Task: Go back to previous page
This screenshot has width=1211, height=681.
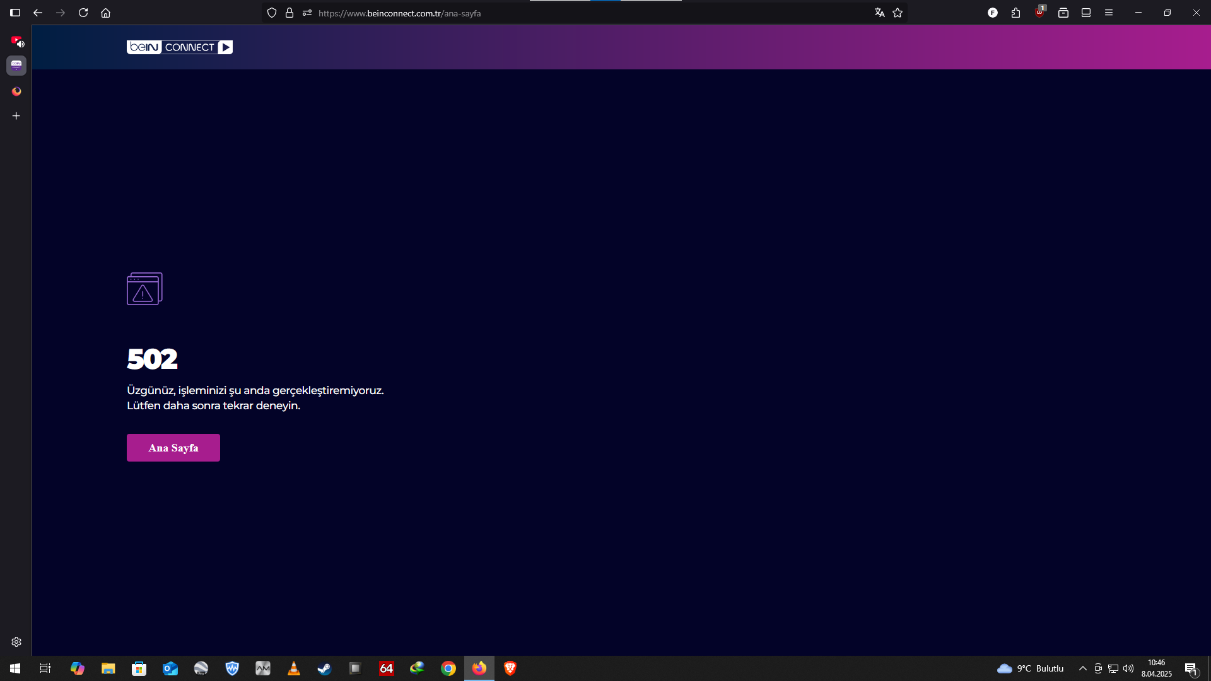Action: pyautogui.click(x=38, y=13)
